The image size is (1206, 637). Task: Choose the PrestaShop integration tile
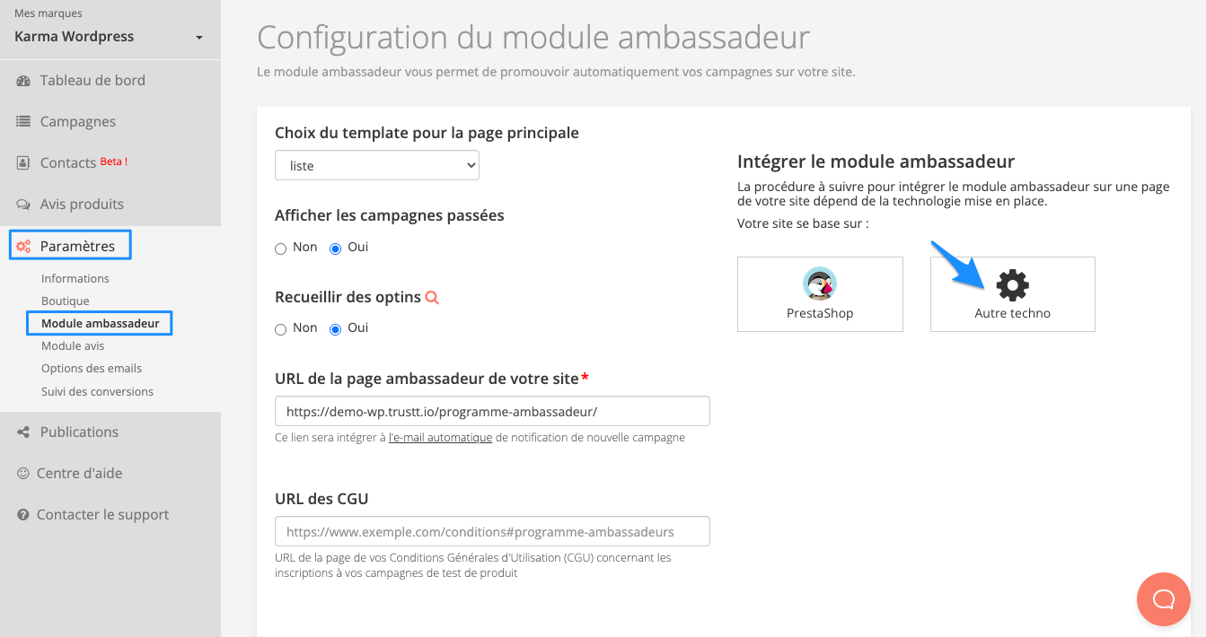click(820, 294)
